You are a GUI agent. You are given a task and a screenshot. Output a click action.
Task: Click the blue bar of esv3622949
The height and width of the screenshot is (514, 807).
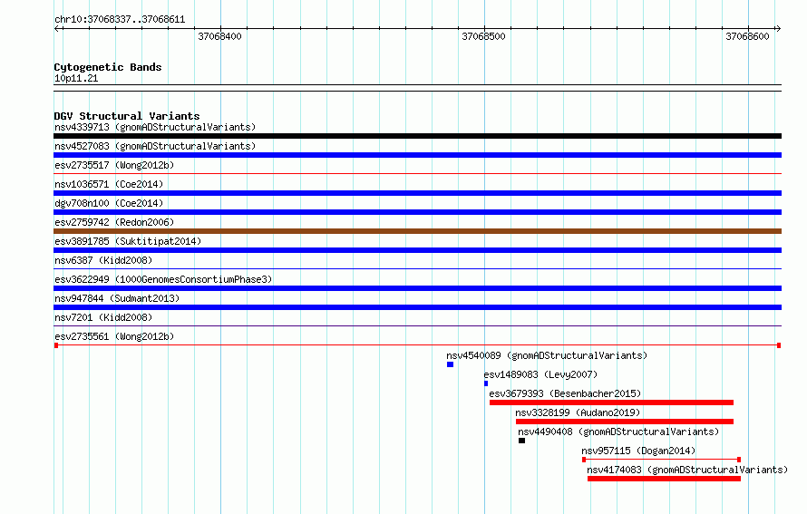417,288
